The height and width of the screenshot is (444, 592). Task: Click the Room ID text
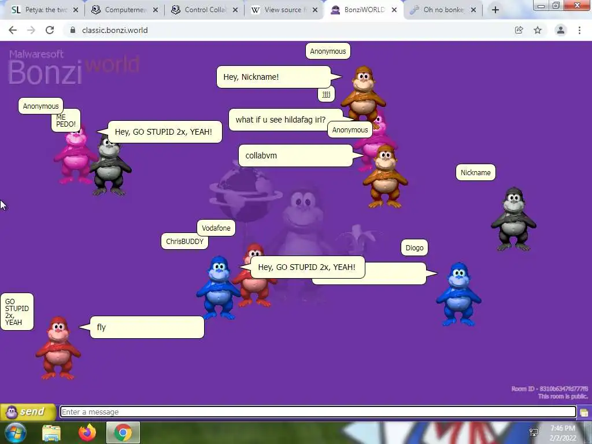[549, 389]
